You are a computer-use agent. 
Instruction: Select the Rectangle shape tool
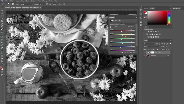point(2,56)
